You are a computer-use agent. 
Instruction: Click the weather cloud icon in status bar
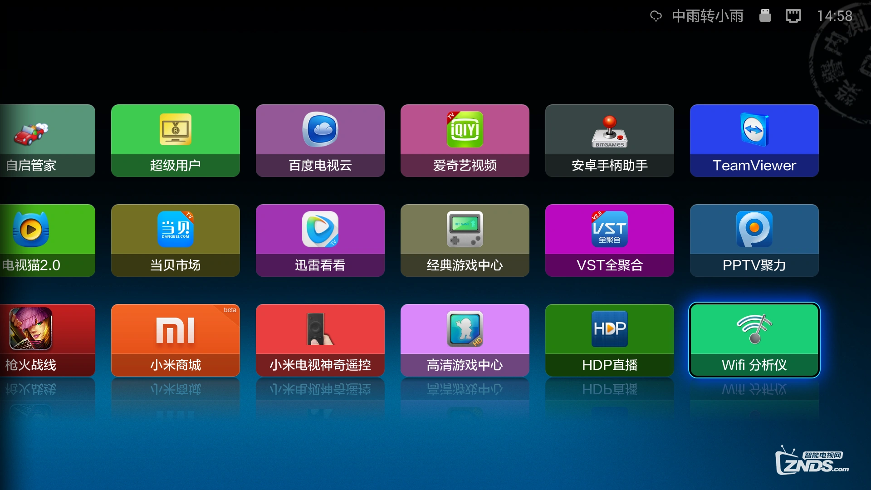(x=656, y=16)
